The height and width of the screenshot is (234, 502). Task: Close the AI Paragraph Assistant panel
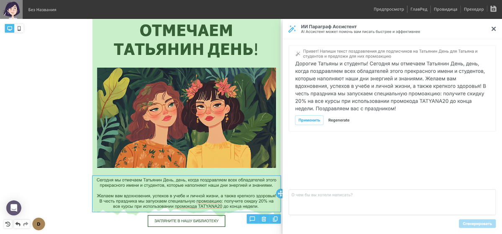tap(493, 29)
